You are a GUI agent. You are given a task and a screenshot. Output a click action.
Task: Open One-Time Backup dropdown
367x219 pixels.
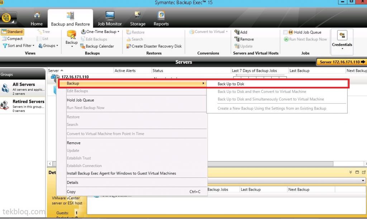[100, 32]
